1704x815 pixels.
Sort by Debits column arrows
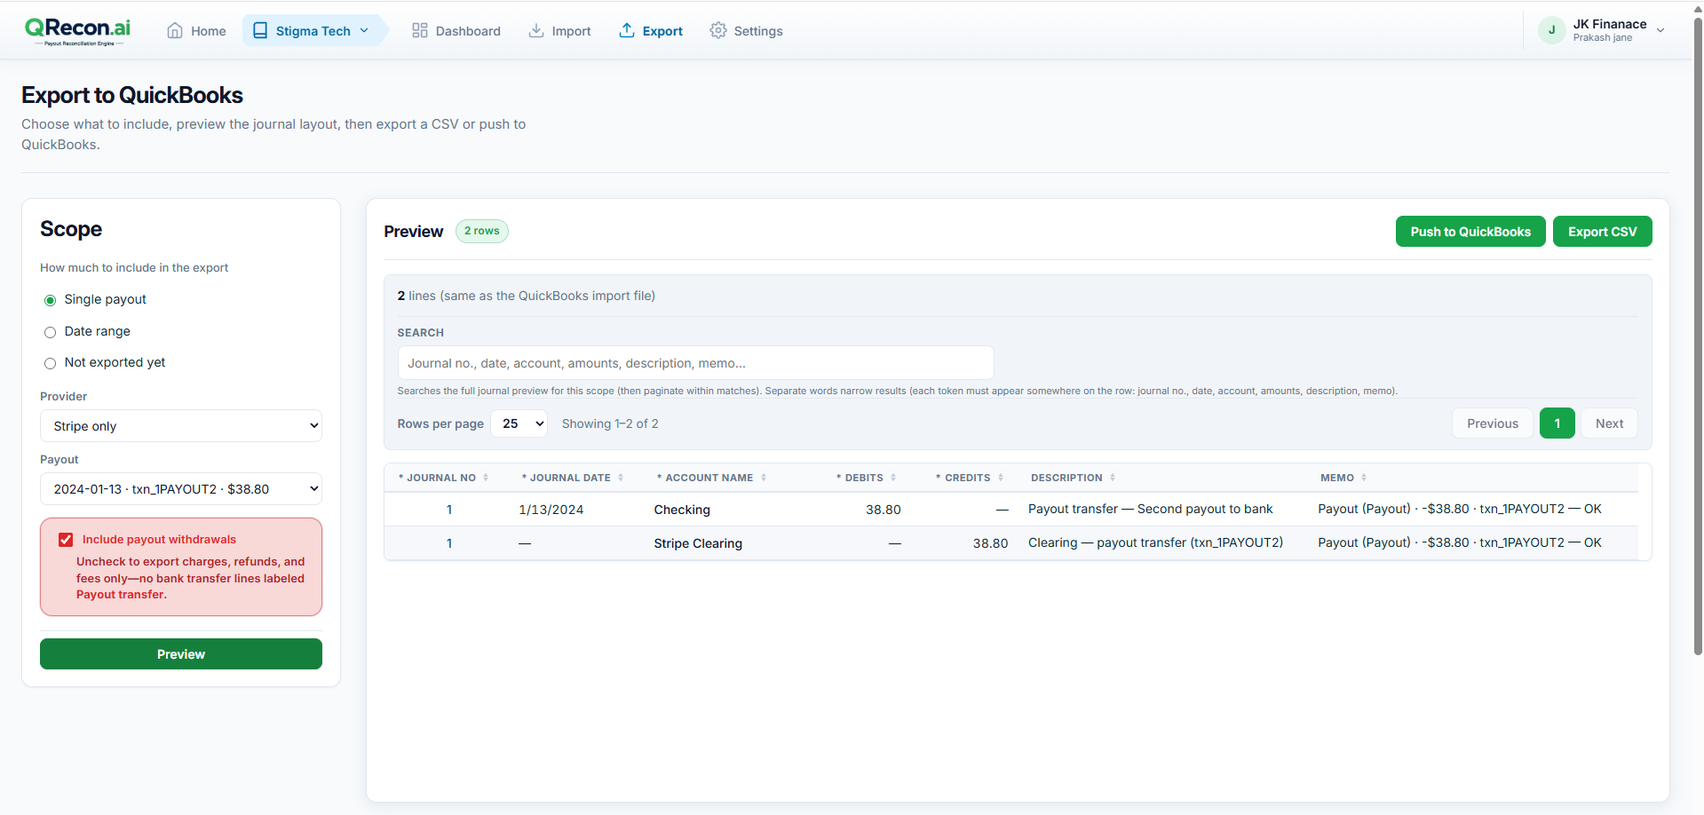[893, 478]
